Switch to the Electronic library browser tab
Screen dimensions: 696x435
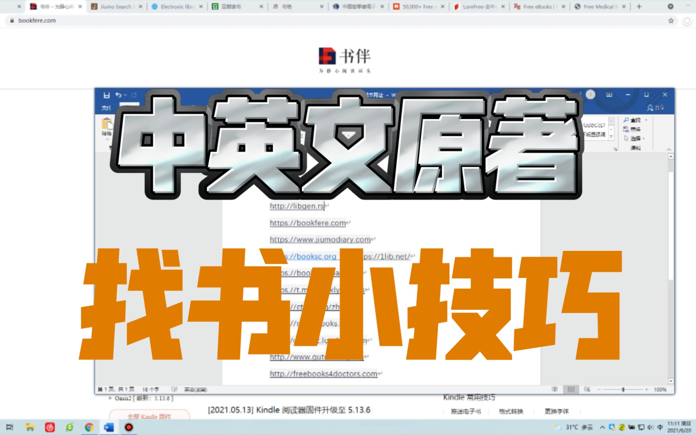[x=177, y=6]
